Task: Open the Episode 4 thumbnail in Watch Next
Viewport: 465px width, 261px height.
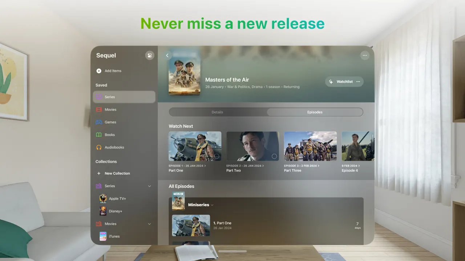Action: pyautogui.click(x=358, y=146)
